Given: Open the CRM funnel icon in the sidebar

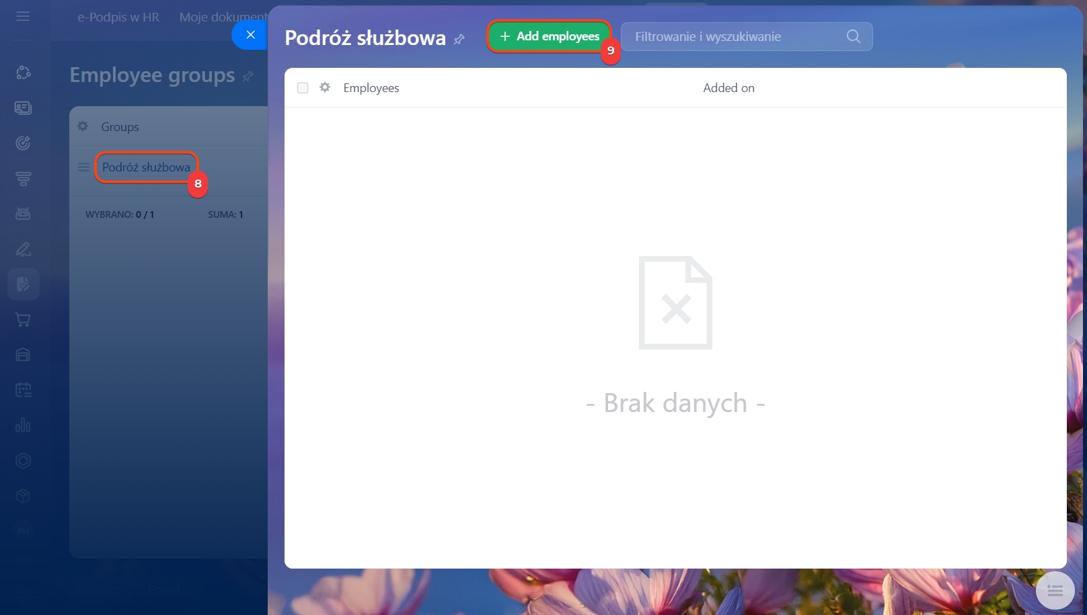Looking at the screenshot, I should (23, 179).
